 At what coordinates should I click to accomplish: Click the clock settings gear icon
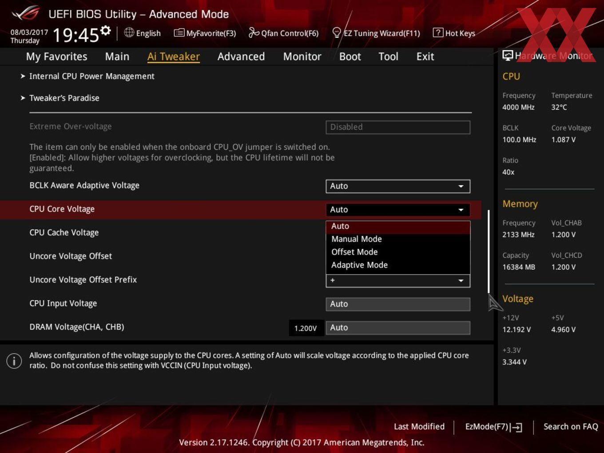click(105, 30)
